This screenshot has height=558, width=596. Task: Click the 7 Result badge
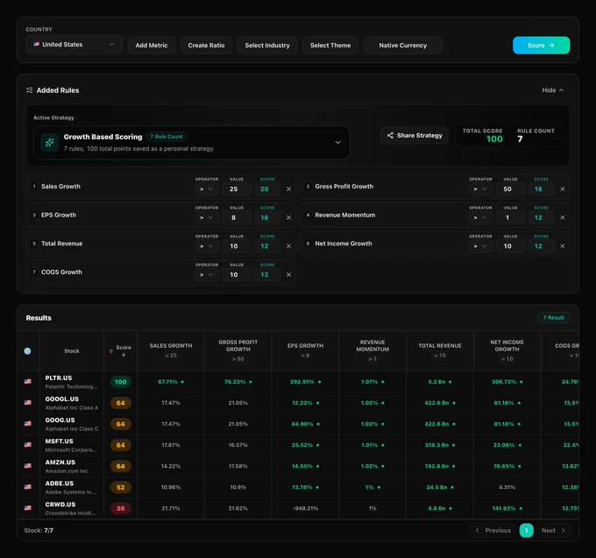click(x=553, y=318)
